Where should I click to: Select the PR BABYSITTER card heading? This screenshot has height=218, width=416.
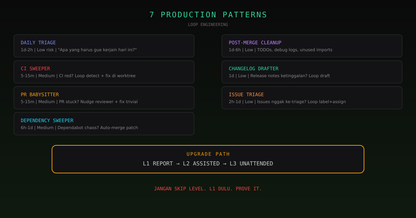[x=40, y=94]
